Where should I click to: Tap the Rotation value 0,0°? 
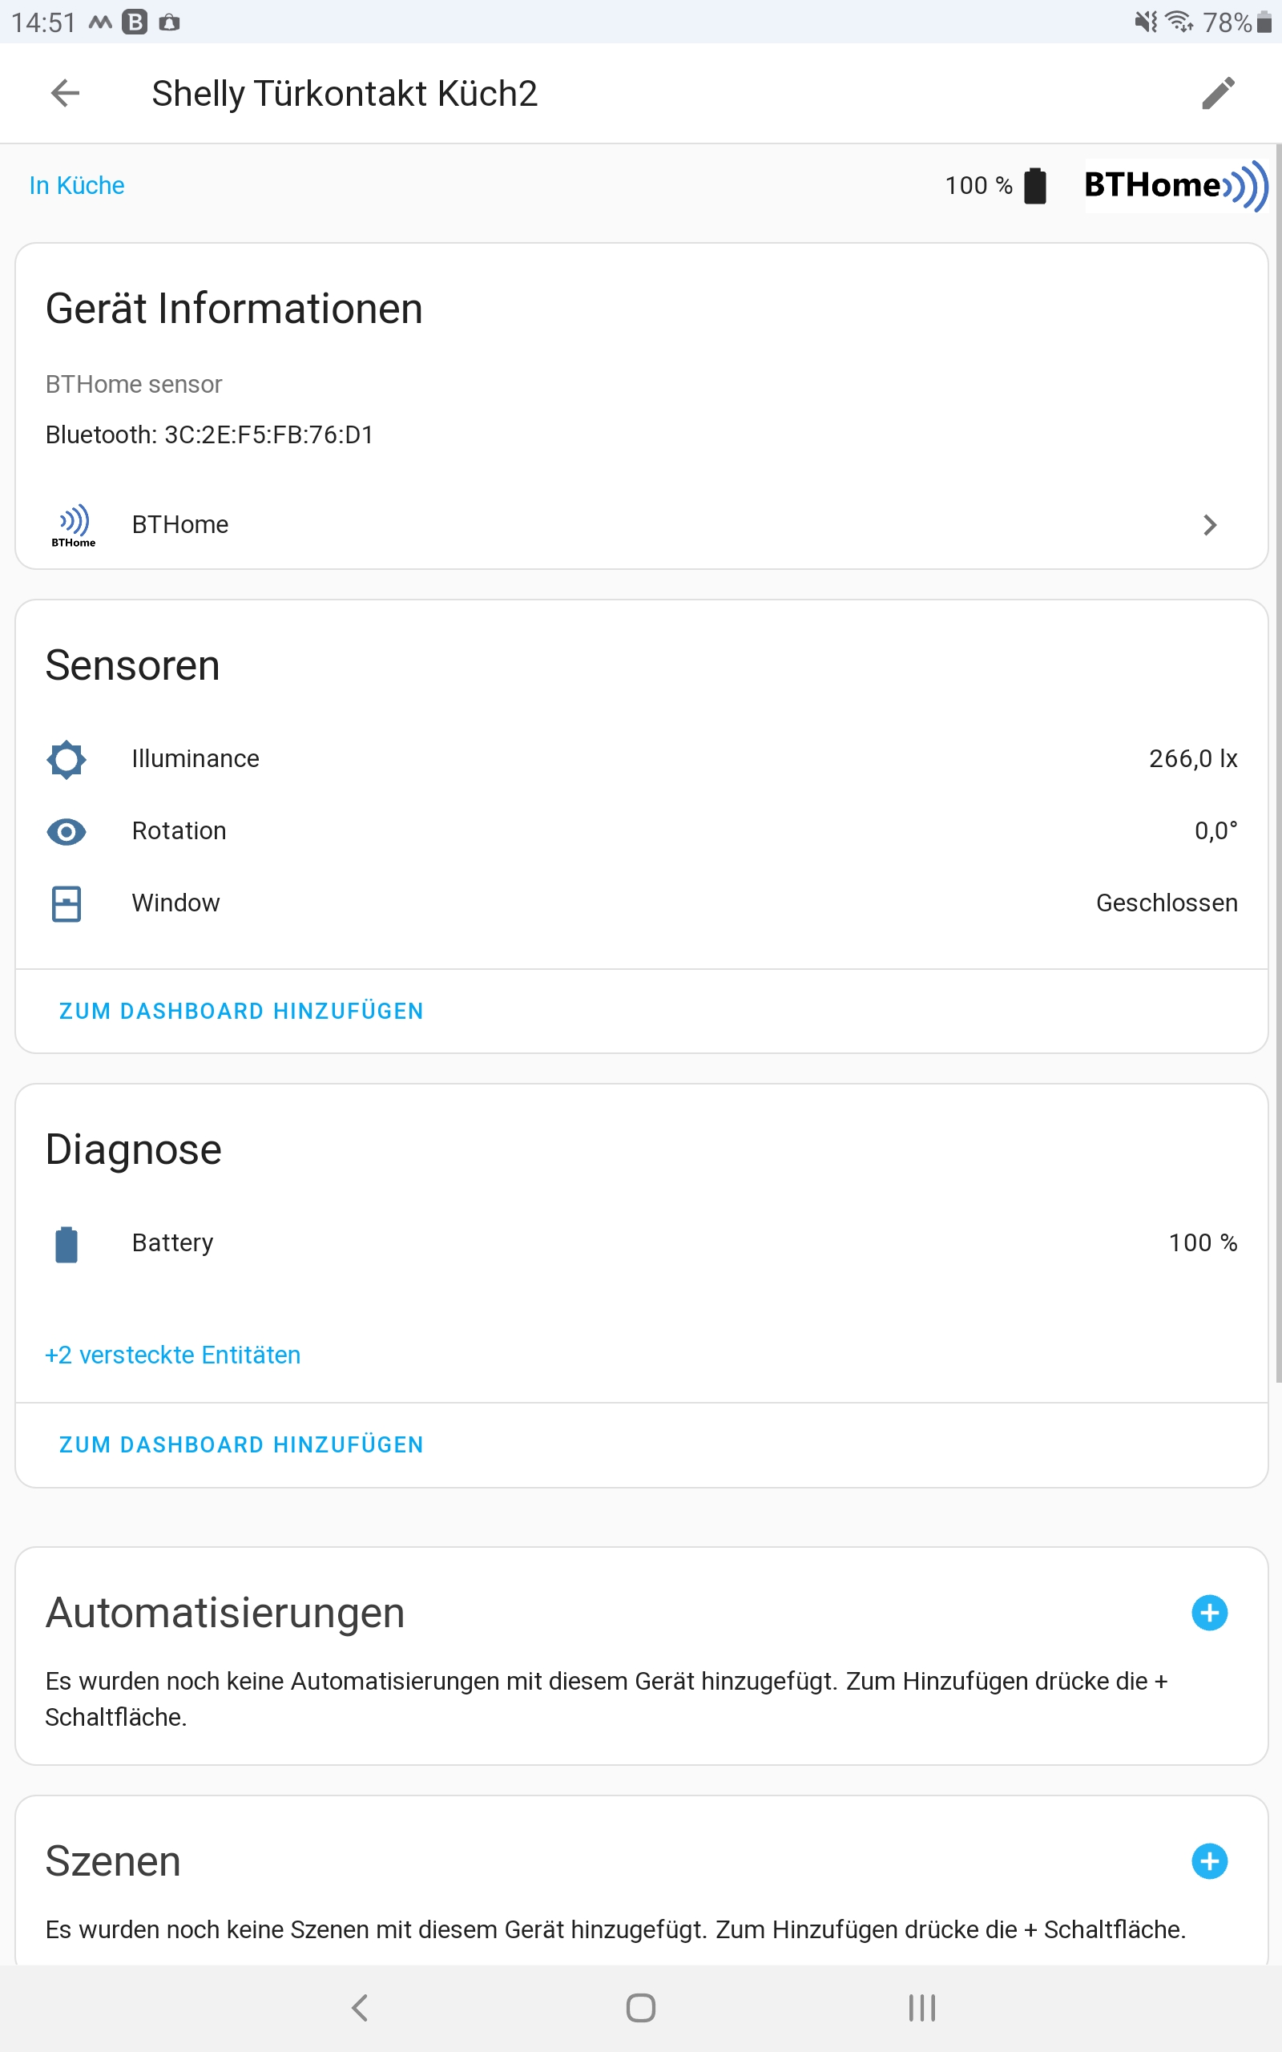pyautogui.click(x=1215, y=832)
